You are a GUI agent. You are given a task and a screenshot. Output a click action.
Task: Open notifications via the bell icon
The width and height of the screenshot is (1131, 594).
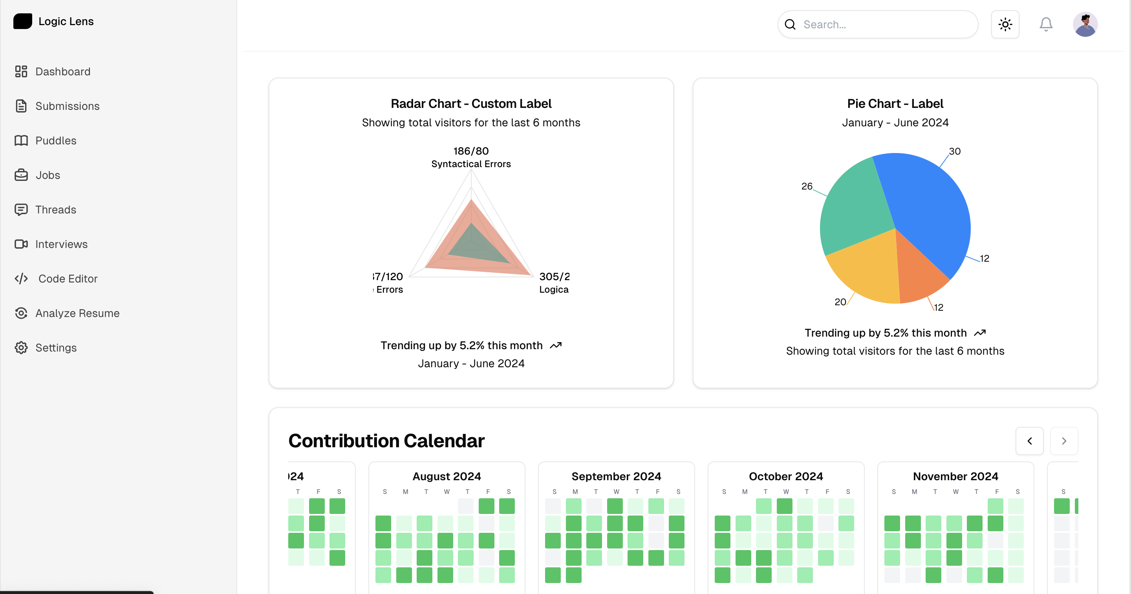(x=1046, y=25)
